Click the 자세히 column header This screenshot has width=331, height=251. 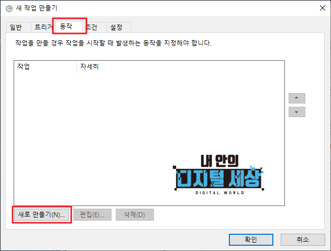click(180, 66)
